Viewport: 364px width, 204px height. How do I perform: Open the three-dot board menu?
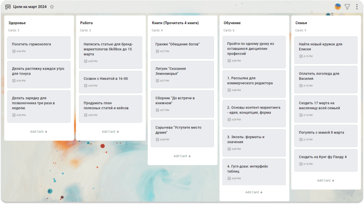click(x=357, y=7)
